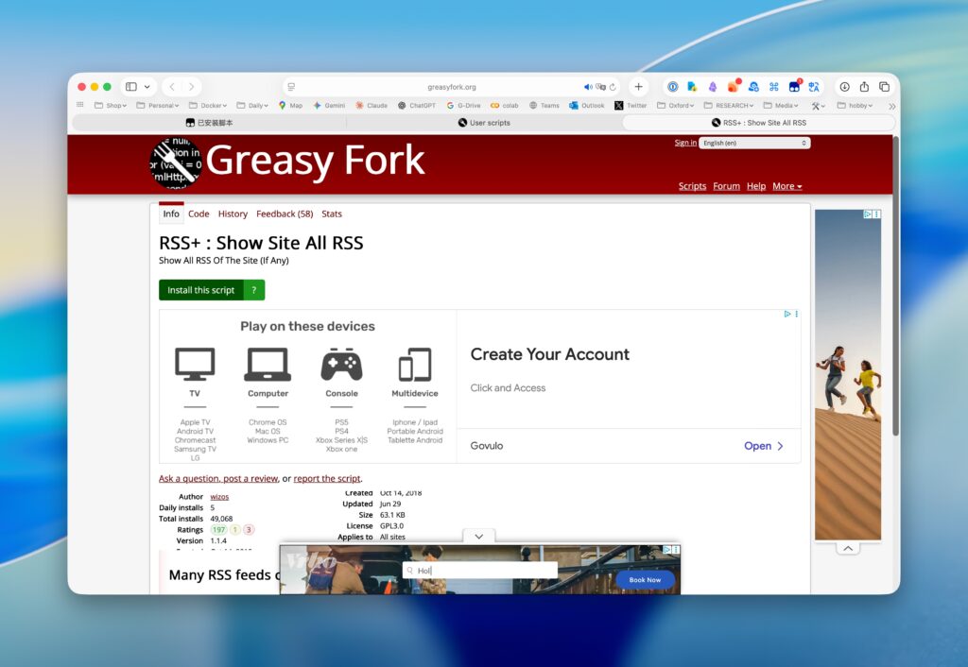Open the bookmarks grid icon
The image size is (968, 667).
coord(79,105)
